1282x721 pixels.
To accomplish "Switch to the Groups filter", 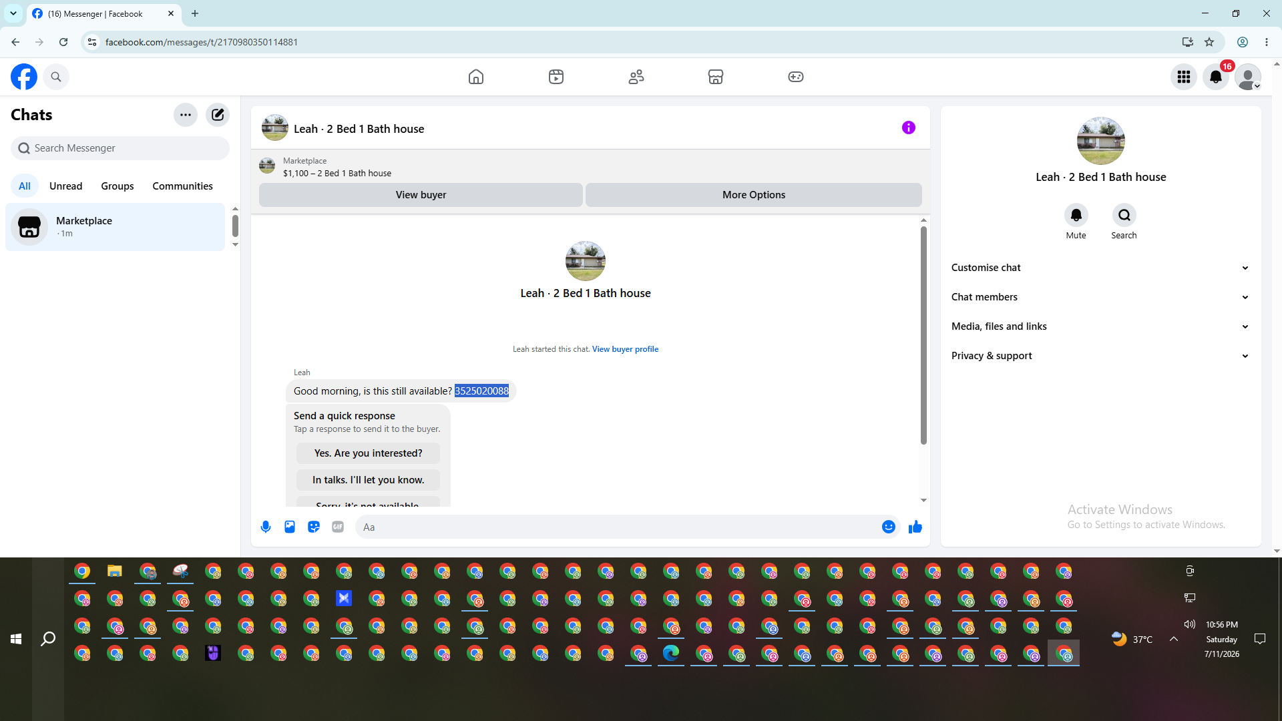I will click(118, 186).
